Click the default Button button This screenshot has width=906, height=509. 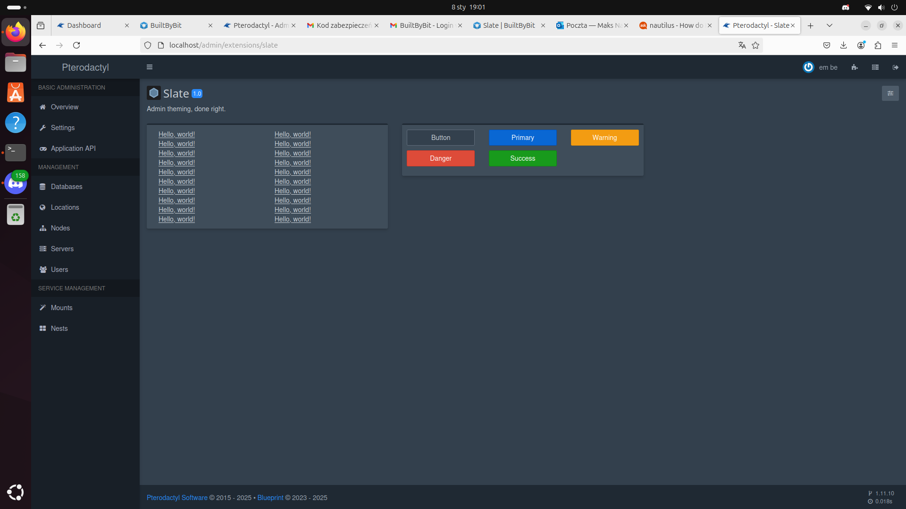pyautogui.click(x=441, y=138)
